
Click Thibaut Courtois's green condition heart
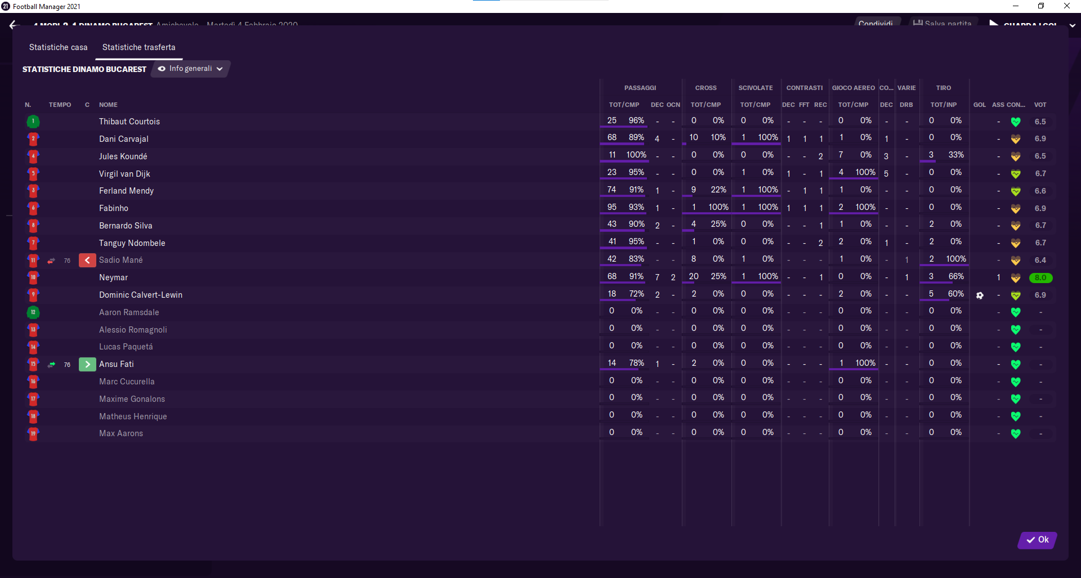(1016, 122)
